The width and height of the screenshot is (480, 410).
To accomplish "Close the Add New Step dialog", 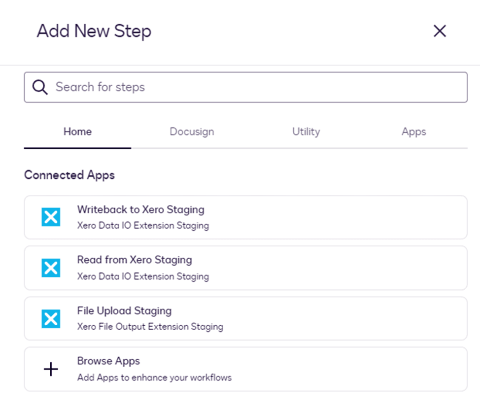I will [x=439, y=31].
